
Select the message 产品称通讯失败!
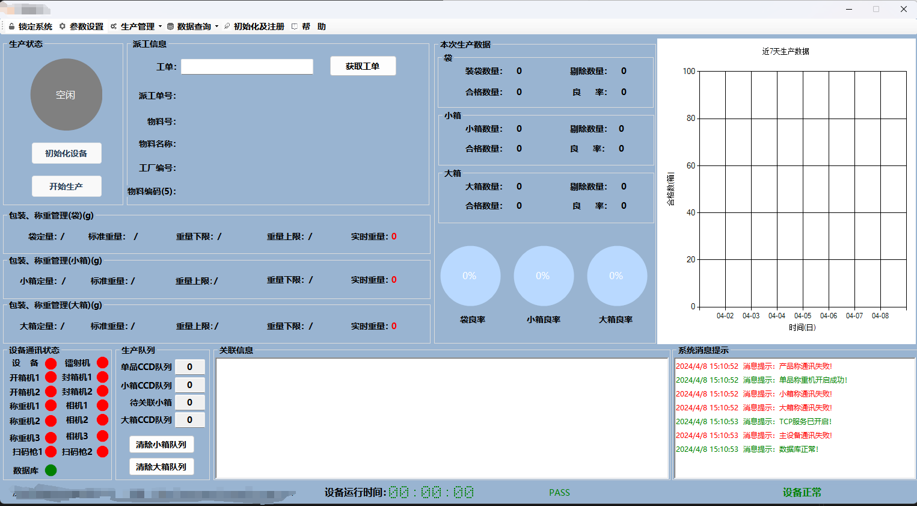[754, 366]
